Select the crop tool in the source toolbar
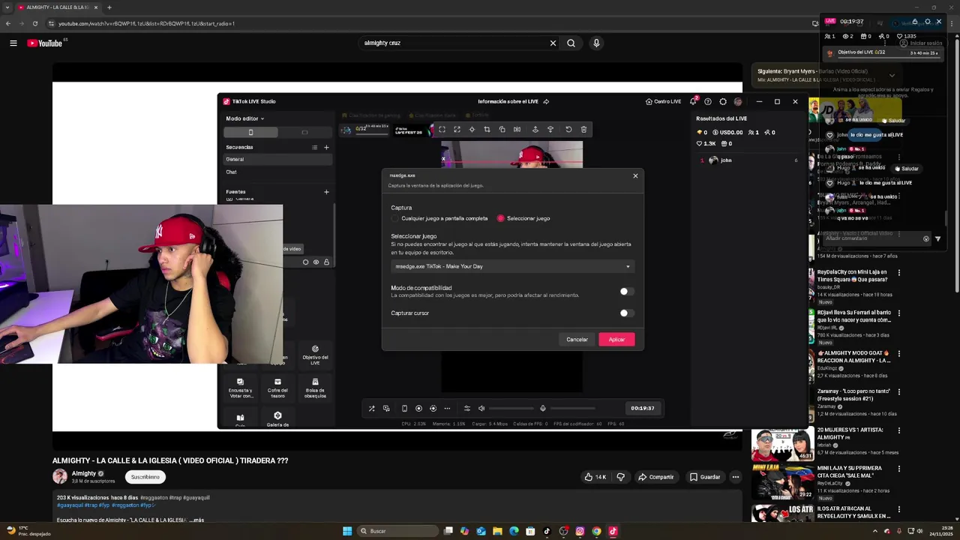The width and height of the screenshot is (960, 540). coord(487,129)
